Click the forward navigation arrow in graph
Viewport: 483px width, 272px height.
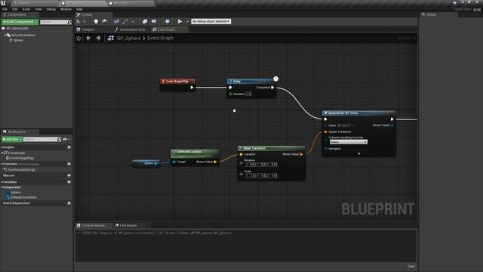(99, 38)
